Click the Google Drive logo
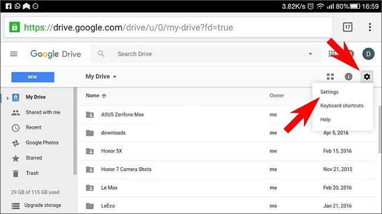Image resolution: width=382 pixels, height=214 pixels. pos(56,54)
